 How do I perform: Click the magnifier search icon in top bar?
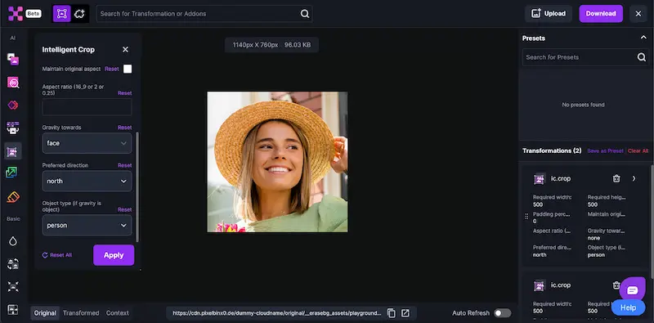click(305, 14)
